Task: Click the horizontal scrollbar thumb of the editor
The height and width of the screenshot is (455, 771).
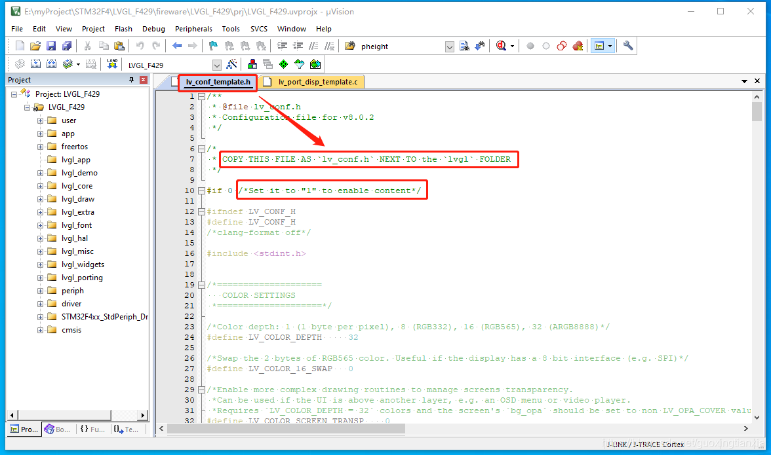Action: tap(286, 429)
